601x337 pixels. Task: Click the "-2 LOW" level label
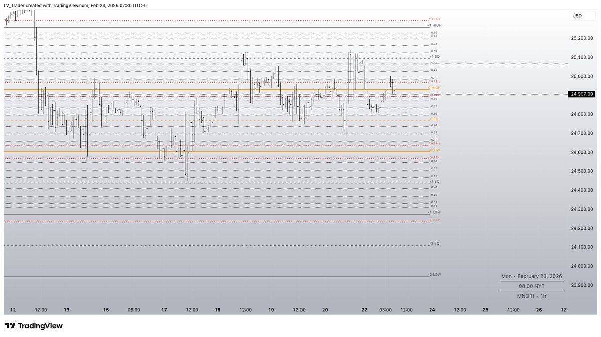coord(434,274)
